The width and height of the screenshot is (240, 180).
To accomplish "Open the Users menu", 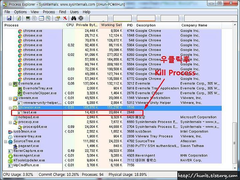I will [74, 12].
